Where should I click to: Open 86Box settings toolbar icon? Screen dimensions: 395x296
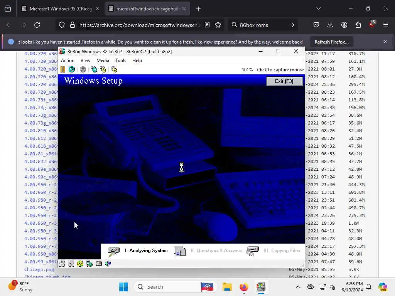pyautogui.click(x=114, y=69)
